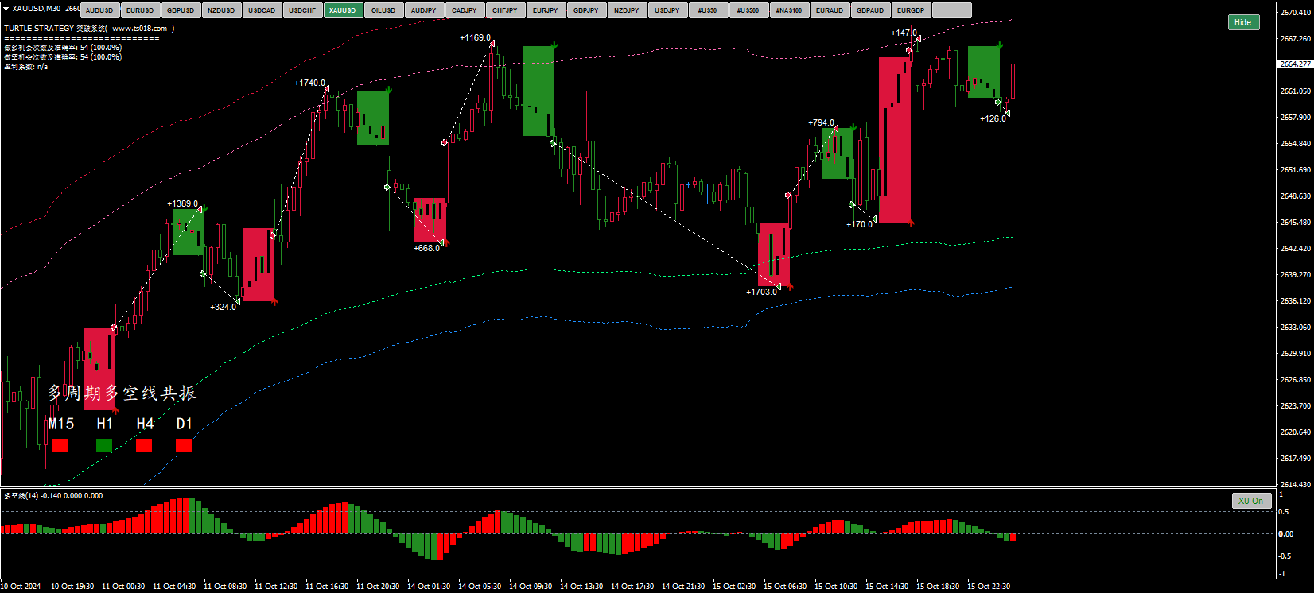Click the +1703.0 profit label

[x=761, y=292]
